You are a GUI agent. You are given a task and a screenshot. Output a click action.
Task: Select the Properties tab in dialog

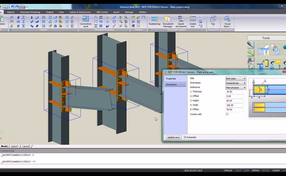click(x=171, y=79)
